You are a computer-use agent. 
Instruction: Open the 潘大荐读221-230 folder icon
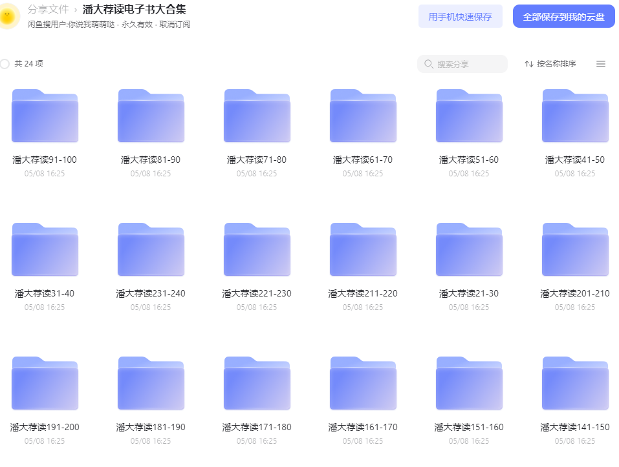pyautogui.click(x=257, y=249)
